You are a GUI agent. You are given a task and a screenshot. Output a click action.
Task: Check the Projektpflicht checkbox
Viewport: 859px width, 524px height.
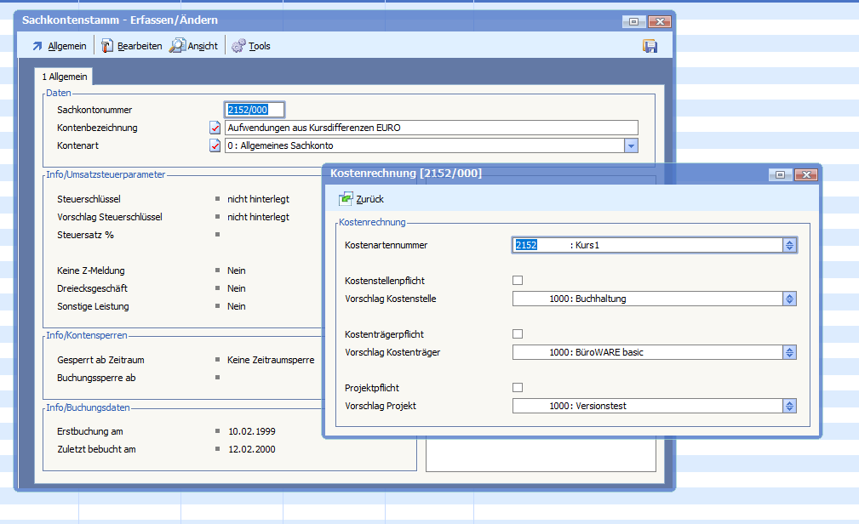click(x=518, y=387)
